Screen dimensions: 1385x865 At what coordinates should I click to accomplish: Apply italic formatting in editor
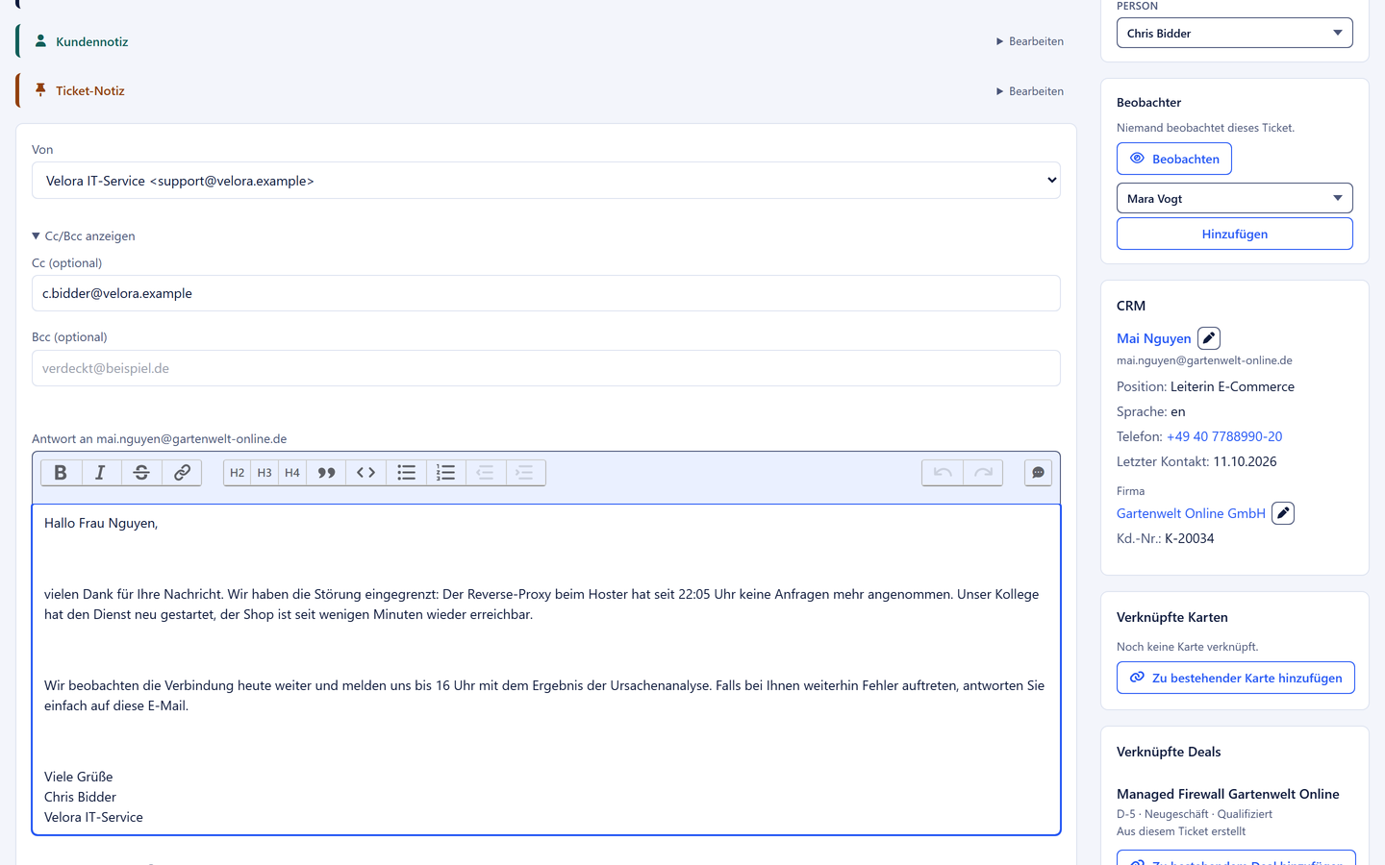tap(100, 473)
